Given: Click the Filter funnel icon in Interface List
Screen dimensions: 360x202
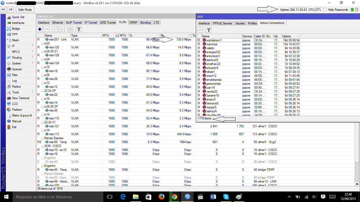Looking at the screenshot, I should 79,29.
